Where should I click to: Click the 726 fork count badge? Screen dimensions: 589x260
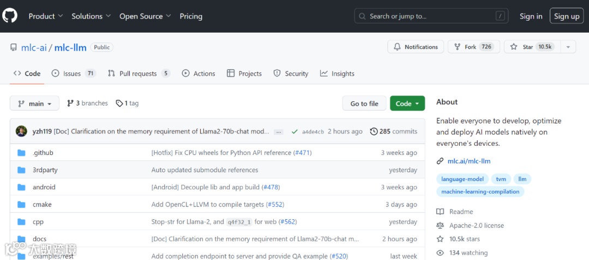pos(486,47)
